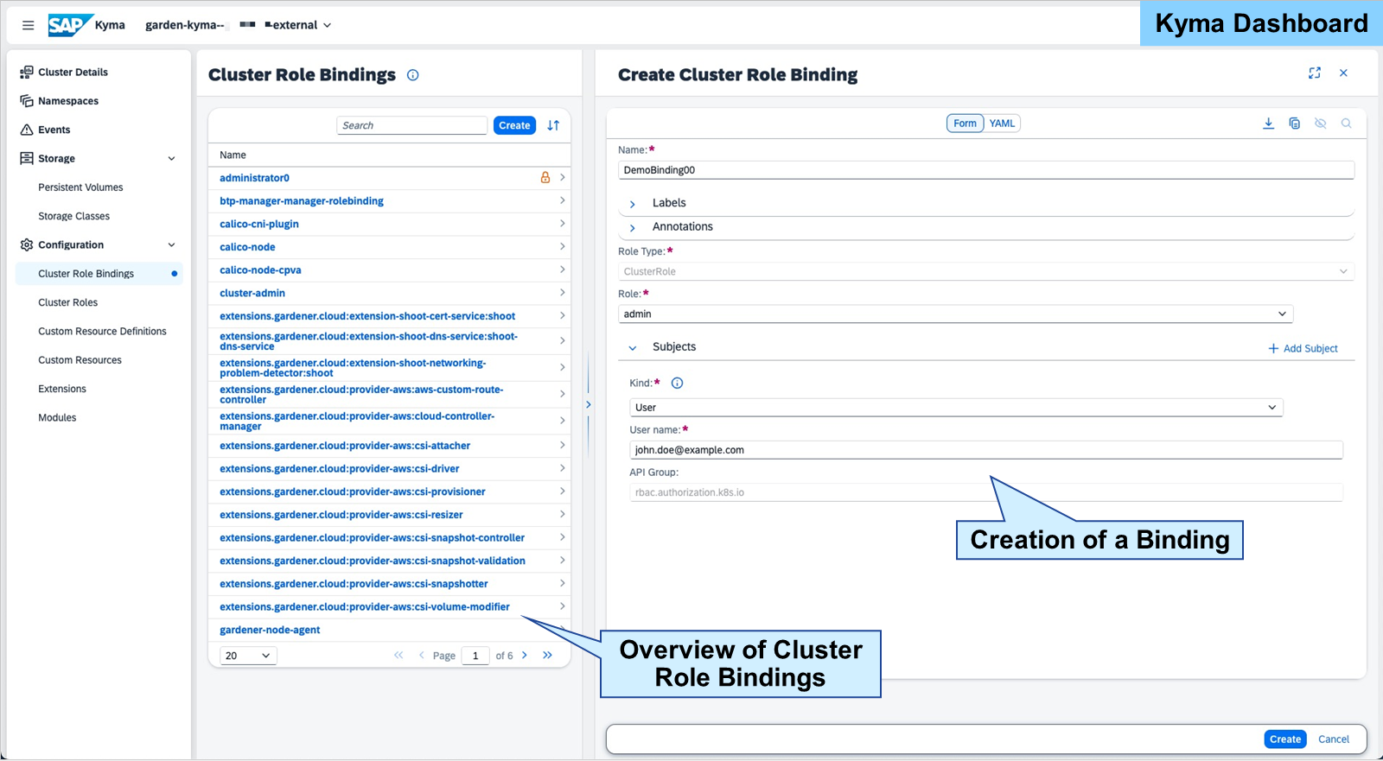Open Persistent Volumes
Viewport: 1383px width, 761px height.
80,187
